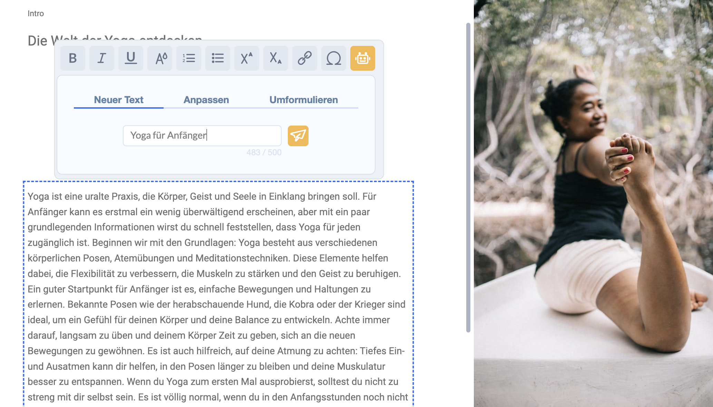Toggle bold formatting in toolbar
Viewport: 713px width, 407px height.
(x=72, y=58)
